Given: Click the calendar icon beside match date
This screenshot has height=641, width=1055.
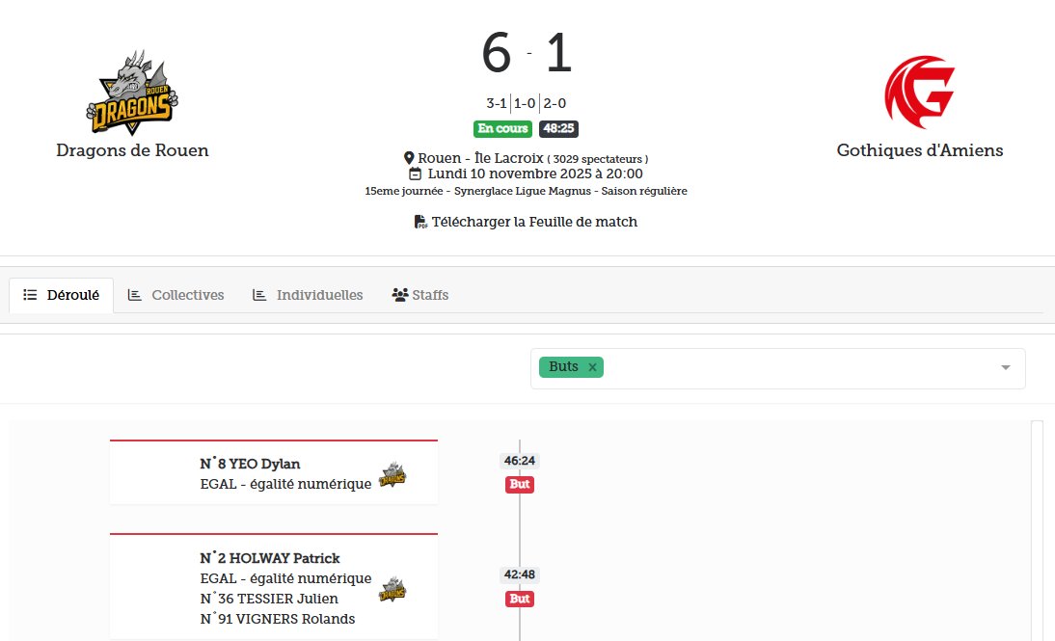Looking at the screenshot, I should click(416, 174).
